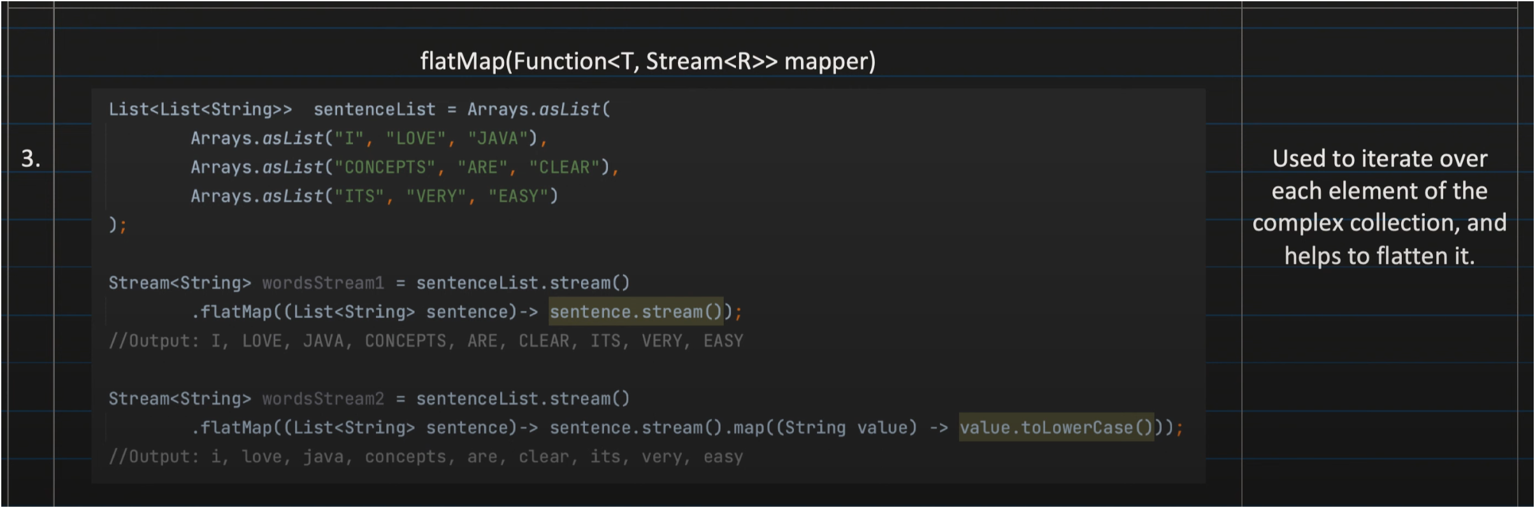
Task: Click the sentenceList variable in the declaration
Action: tap(374, 110)
